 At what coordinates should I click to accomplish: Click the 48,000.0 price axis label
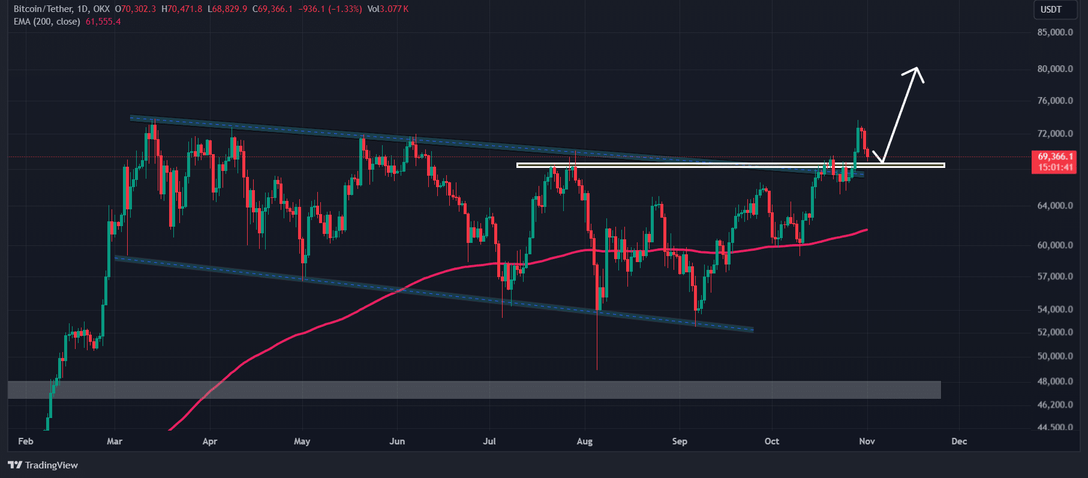(x=1055, y=381)
